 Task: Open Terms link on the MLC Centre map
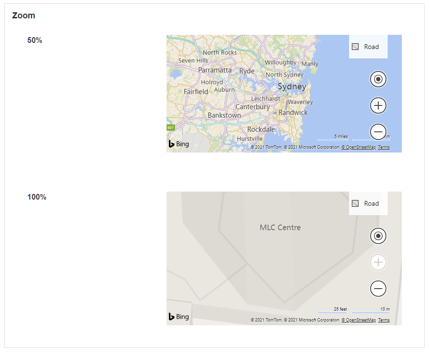[x=384, y=320]
